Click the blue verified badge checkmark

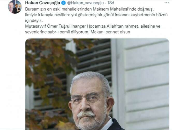click(x=63, y=3)
